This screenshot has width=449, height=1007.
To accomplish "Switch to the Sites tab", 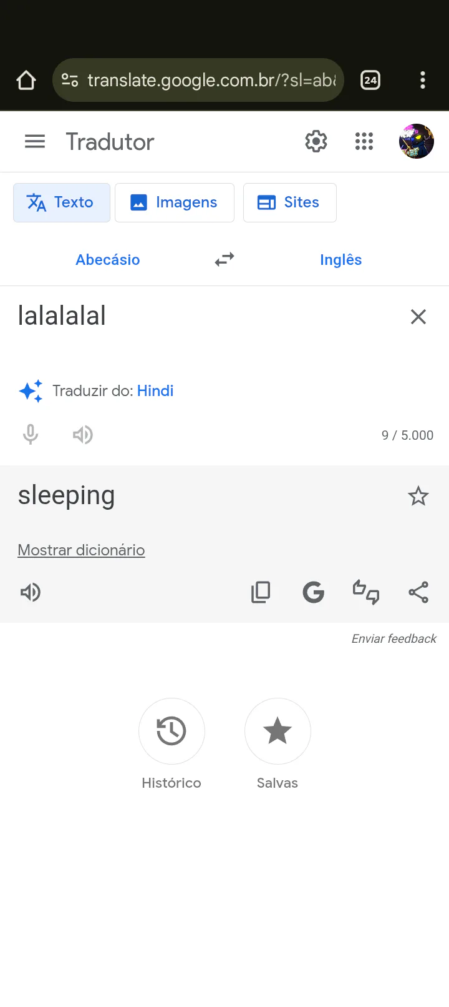I will (290, 202).
